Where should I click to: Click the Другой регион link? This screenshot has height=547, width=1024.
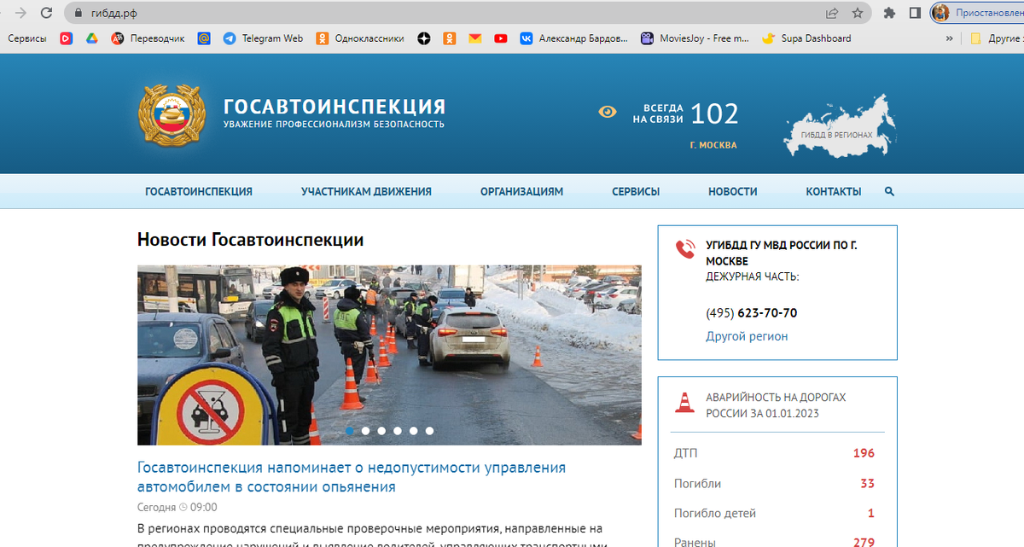(x=749, y=335)
